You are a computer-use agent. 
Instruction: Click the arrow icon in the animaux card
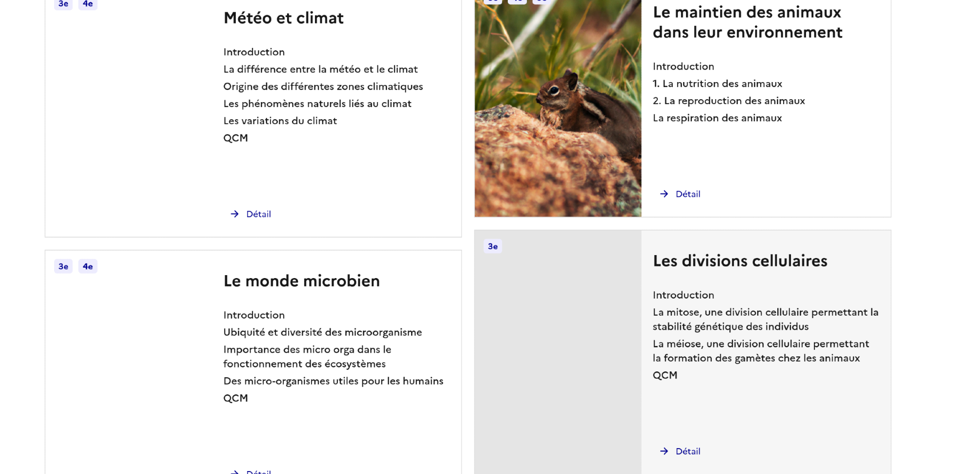tap(664, 194)
